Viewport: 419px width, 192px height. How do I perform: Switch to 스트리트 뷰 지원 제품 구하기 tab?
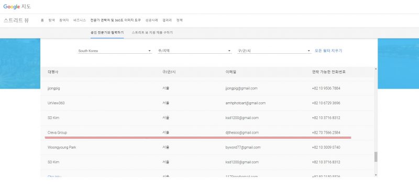152,32
